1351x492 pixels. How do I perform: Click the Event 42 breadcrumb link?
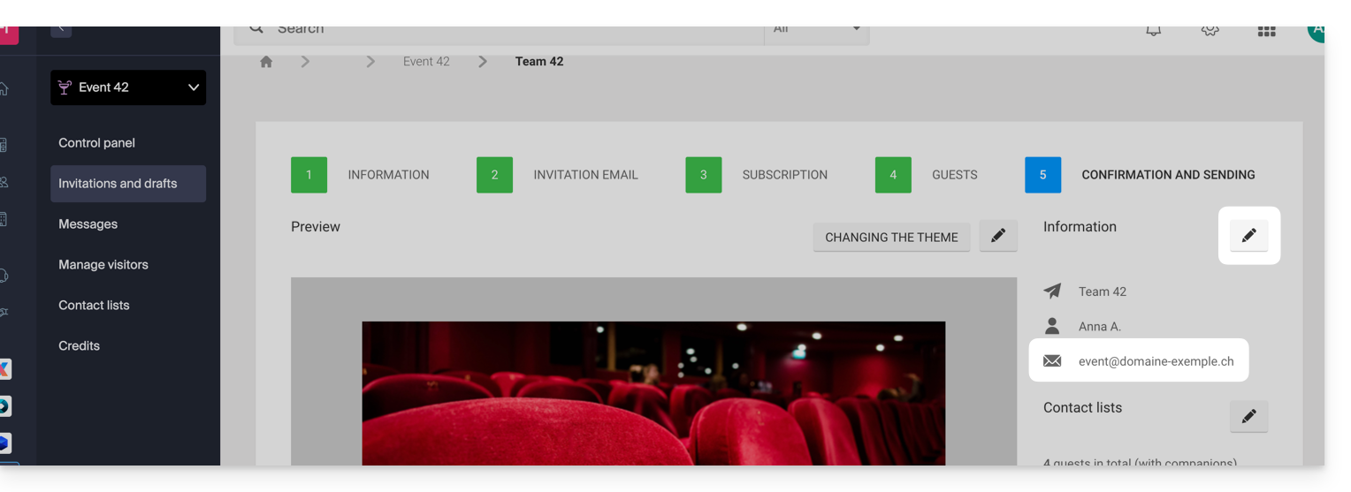click(426, 62)
